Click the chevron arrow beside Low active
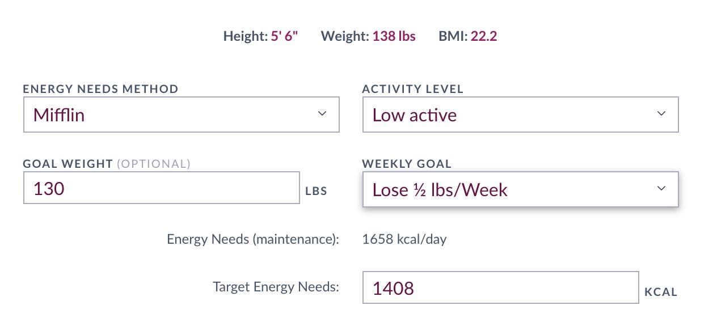The width and height of the screenshot is (717, 322). [x=661, y=114]
